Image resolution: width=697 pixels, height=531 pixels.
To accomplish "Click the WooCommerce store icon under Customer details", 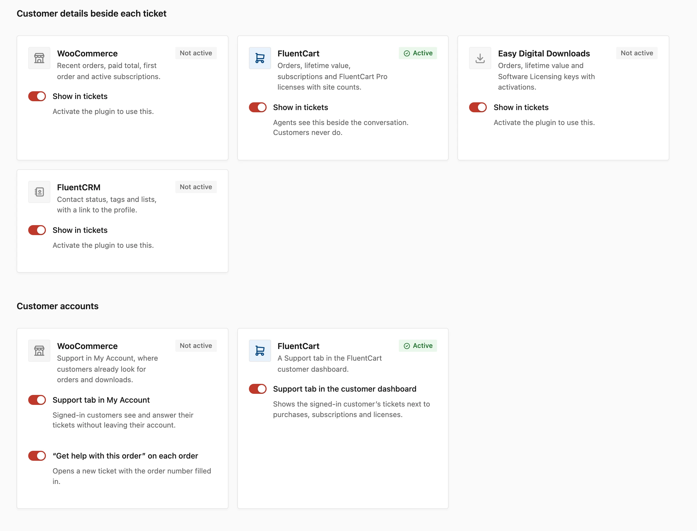I will (x=39, y=58).
